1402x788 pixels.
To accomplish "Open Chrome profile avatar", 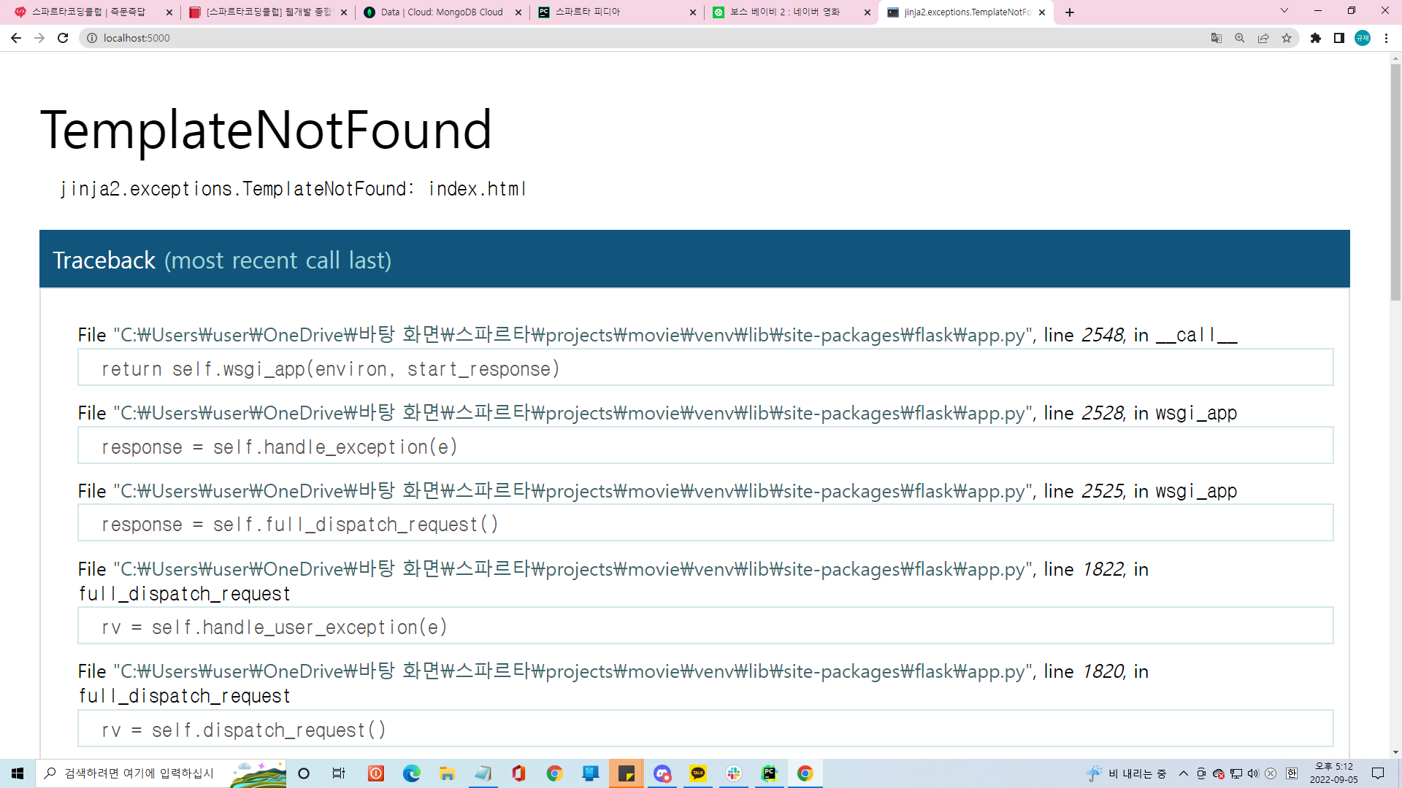I will (1363, 38).
